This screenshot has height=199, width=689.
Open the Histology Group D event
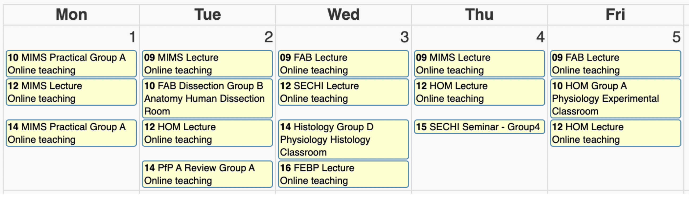pos(343,139)
